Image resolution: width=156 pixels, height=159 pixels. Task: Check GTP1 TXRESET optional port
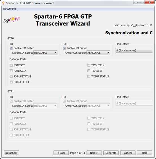[x=89, y=124]
